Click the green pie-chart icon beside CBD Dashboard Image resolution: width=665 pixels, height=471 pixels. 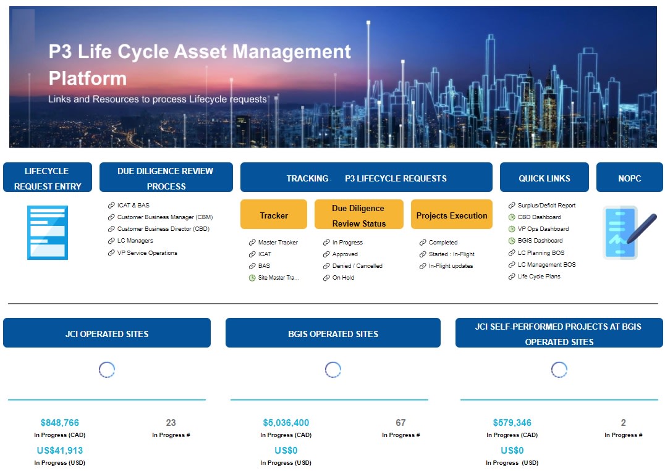point(512,218)
